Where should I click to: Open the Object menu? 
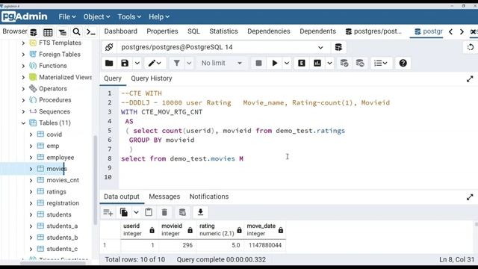click(x=96, y=16)
